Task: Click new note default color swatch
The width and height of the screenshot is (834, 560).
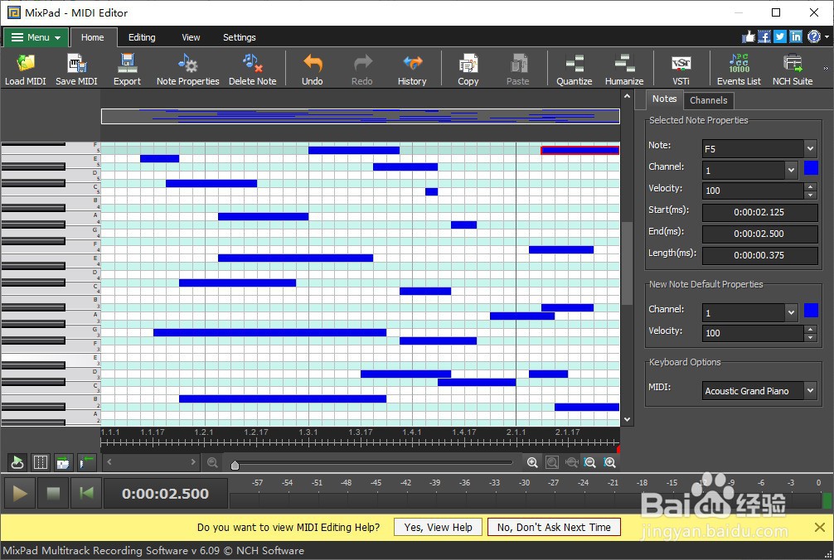Action: [x=811, y=310]
